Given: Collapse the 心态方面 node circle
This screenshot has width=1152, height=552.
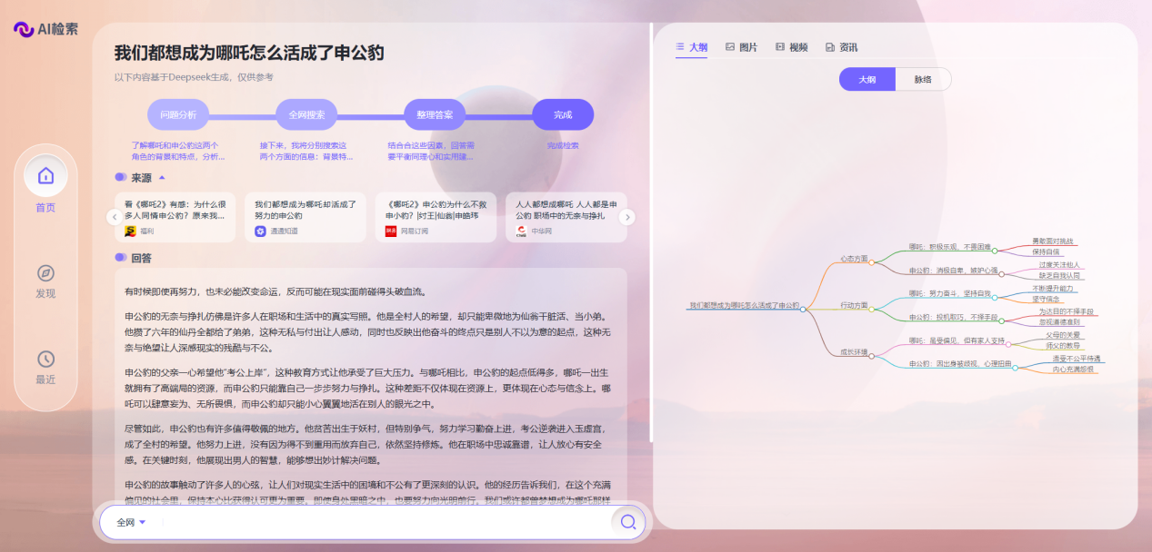Looking at the screenshot, I should [871, 261].
